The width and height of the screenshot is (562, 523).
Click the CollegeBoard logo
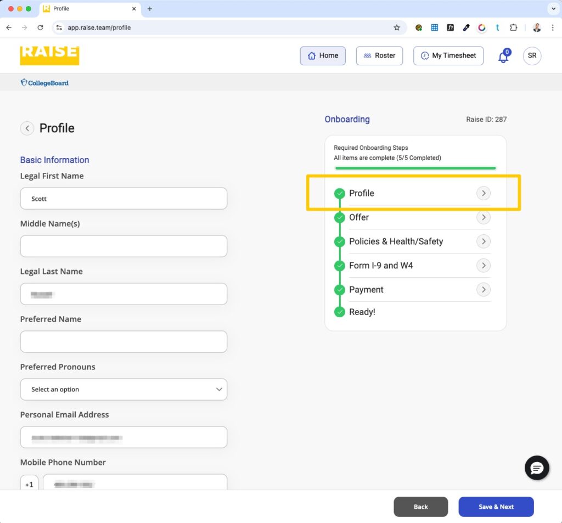point(44,83)
